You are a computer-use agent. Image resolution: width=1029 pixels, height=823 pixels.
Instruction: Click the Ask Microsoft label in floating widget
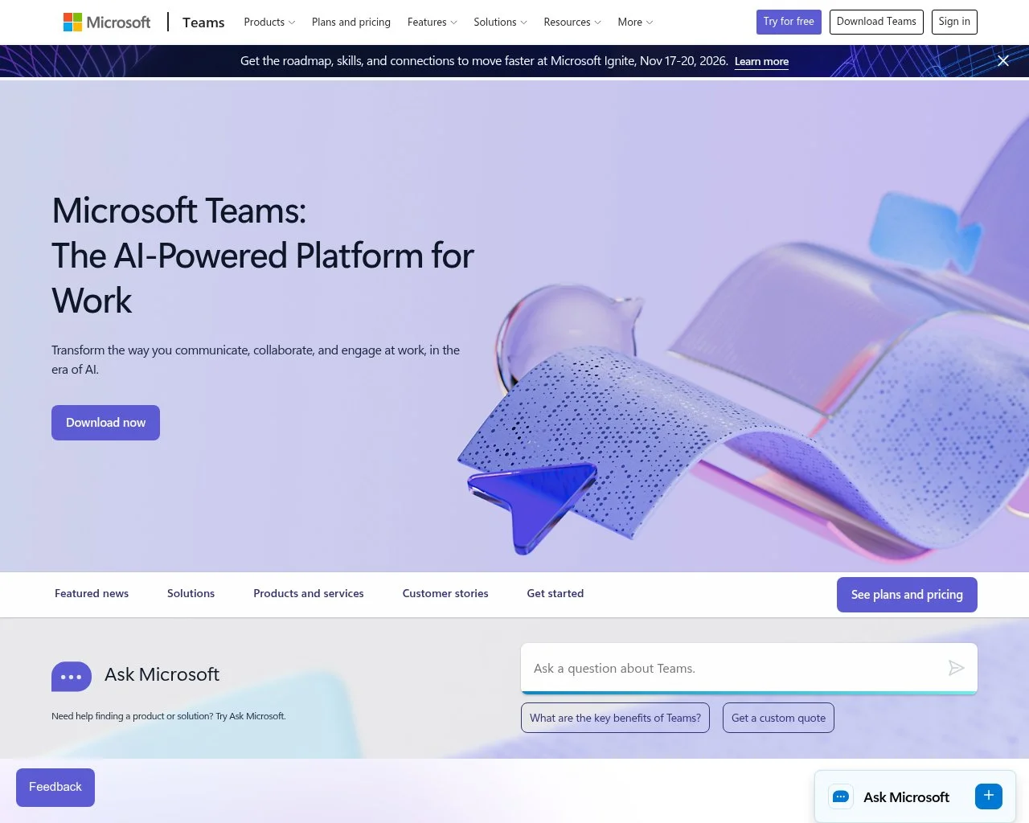coord(906,797)
